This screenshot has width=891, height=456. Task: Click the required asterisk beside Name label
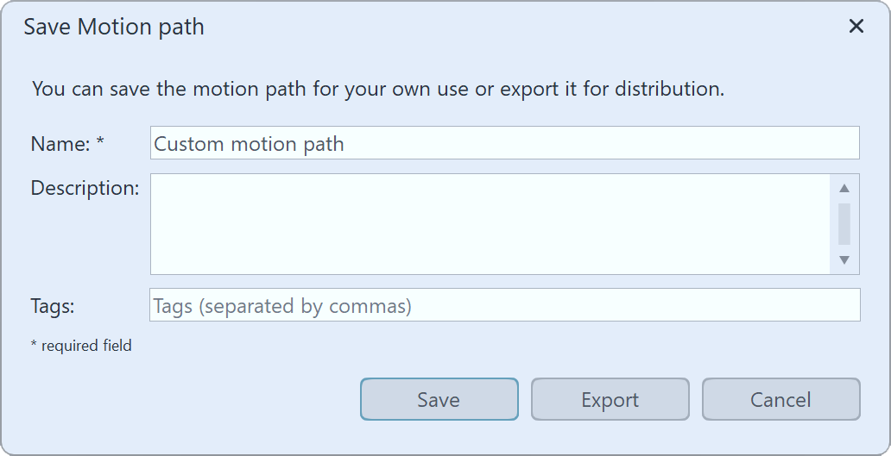point(100,142)
